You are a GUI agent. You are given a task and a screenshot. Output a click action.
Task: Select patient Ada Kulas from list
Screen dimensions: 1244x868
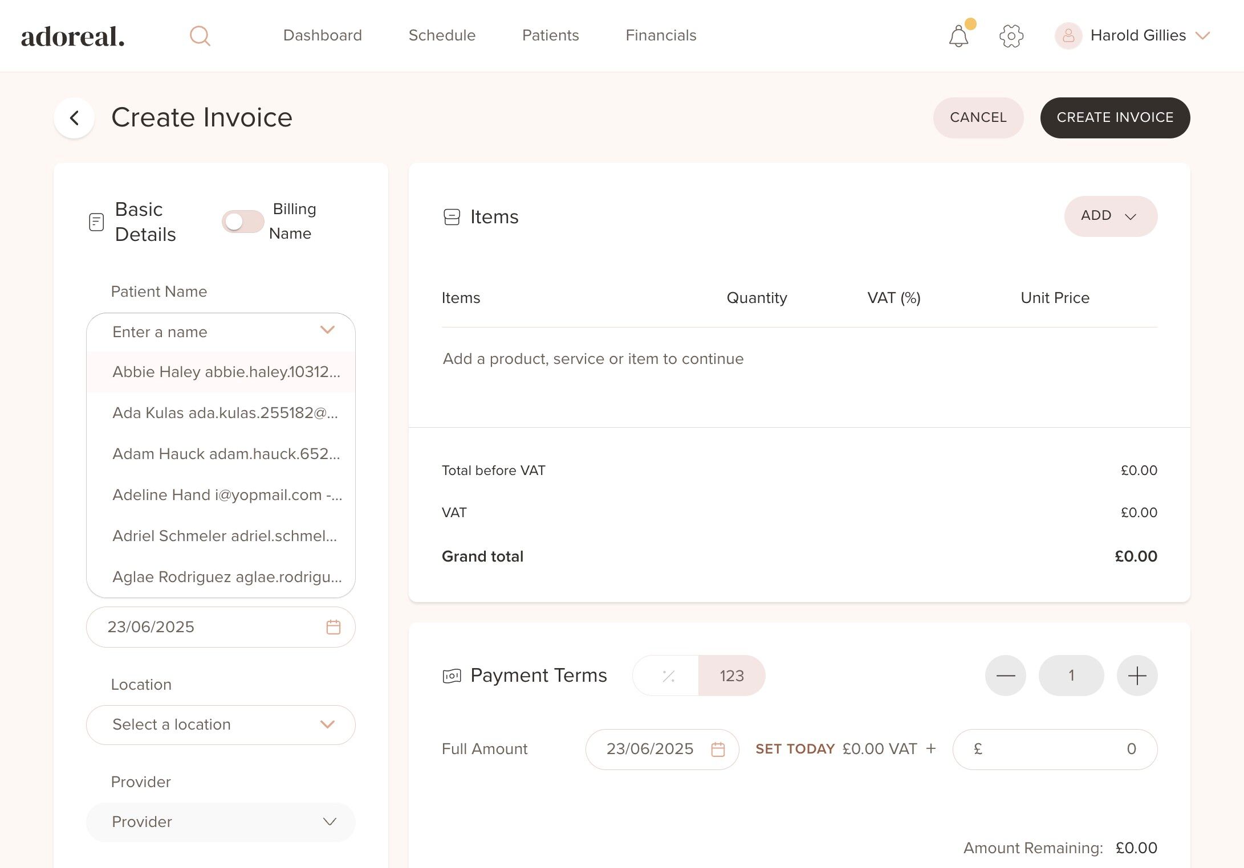click(225, 413)
